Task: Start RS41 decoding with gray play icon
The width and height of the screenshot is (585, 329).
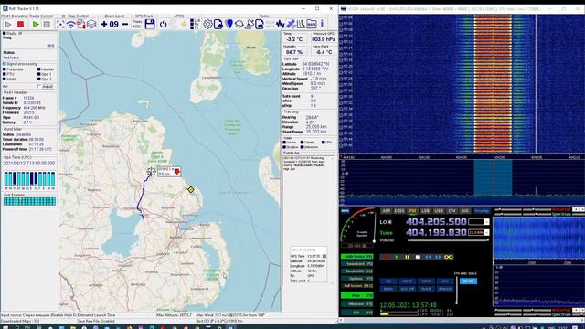Action: (8, 25)
